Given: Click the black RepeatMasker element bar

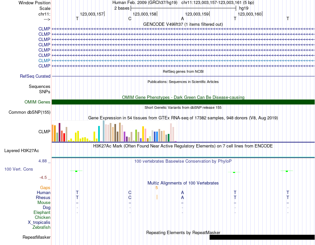Looking at the screenshot, I should pyautogui.click(x=262, y=237).
